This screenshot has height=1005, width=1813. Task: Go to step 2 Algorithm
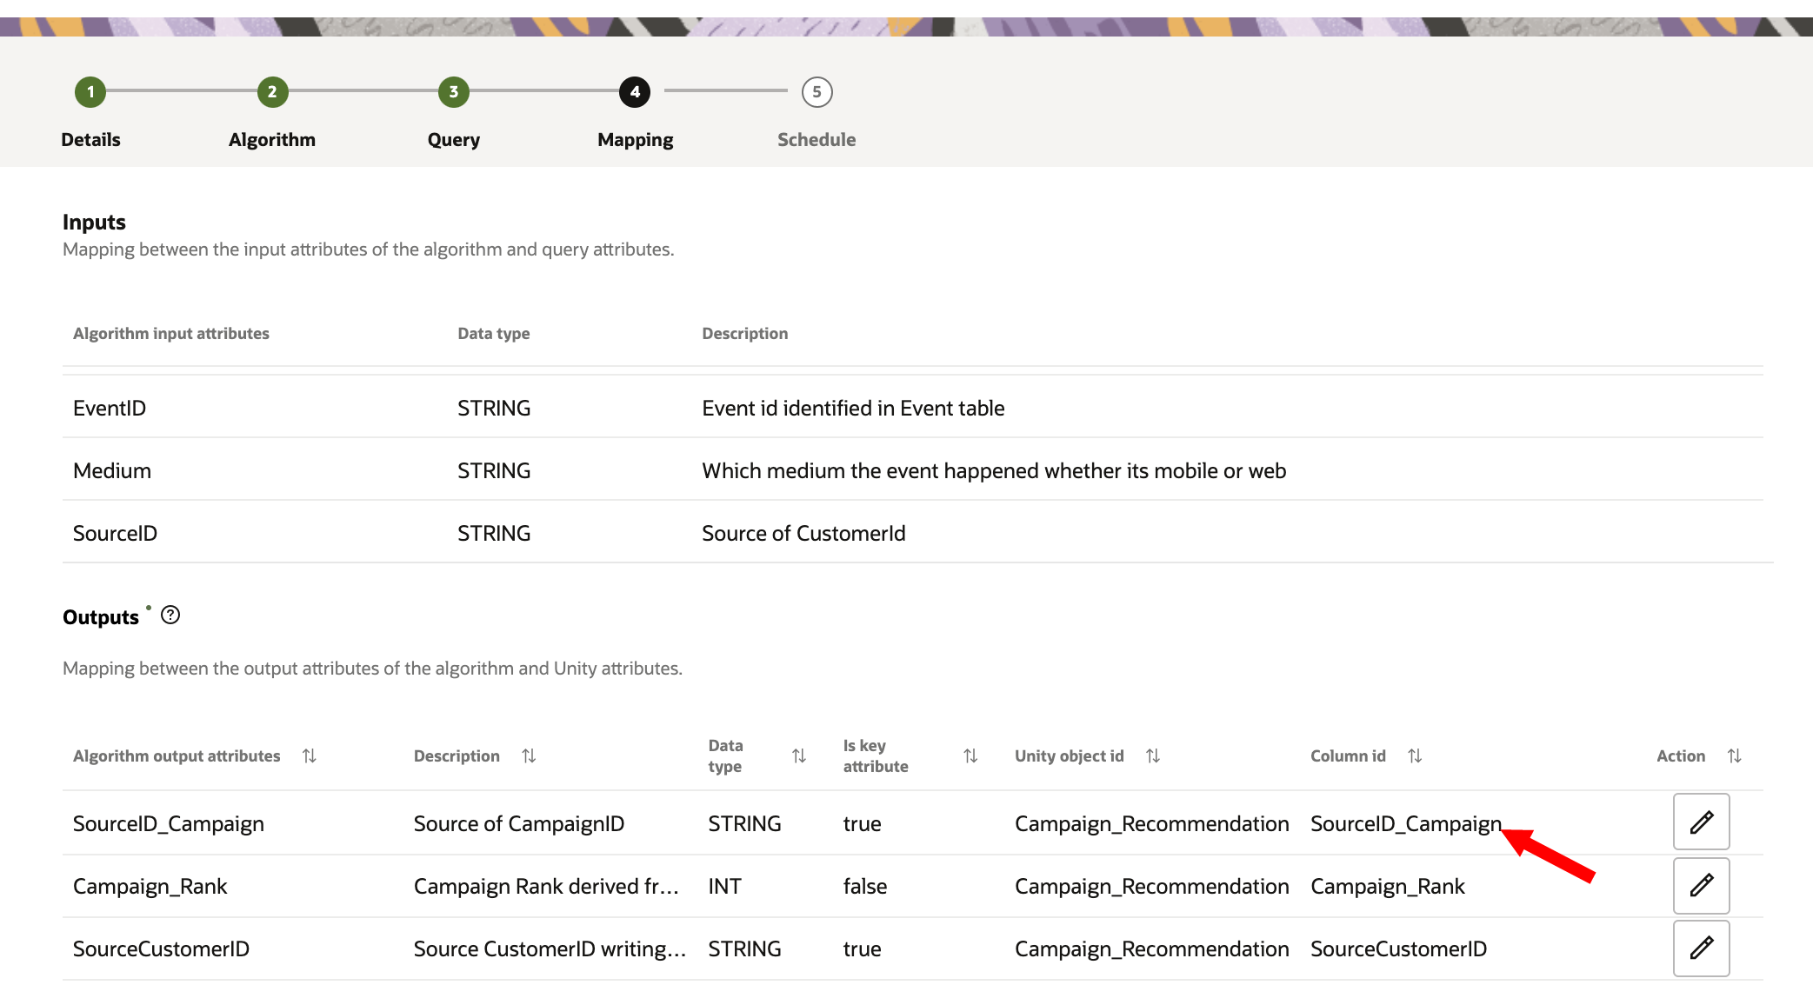pyautogui.click(x=272, y=92)
